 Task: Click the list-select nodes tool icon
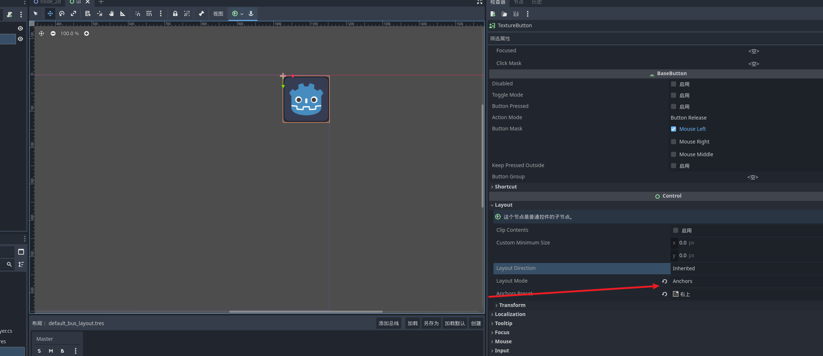88,13
